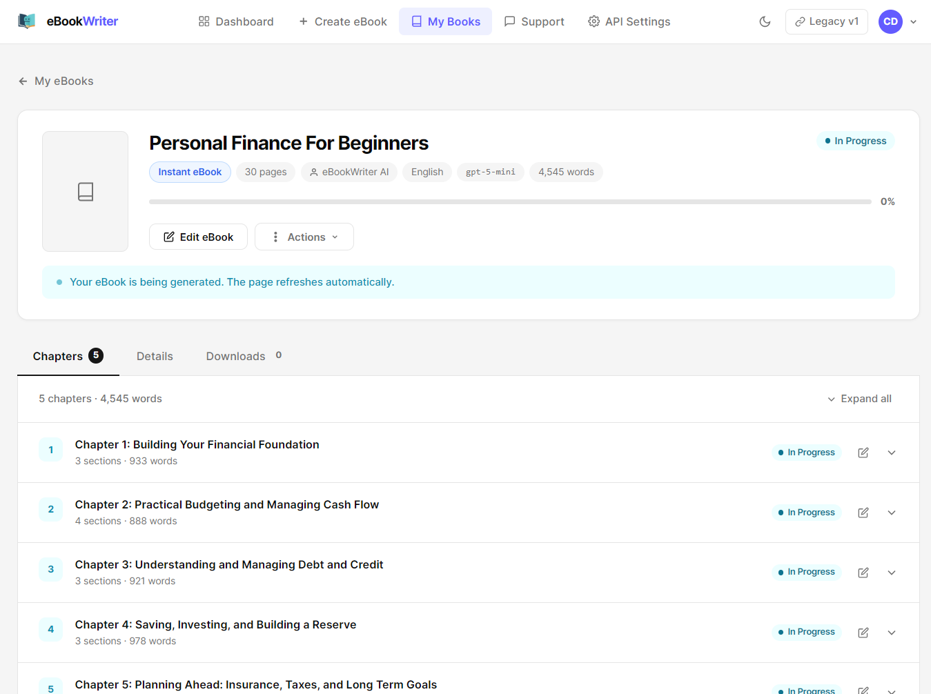Open the Downloads tab

[x=244, y=356]
